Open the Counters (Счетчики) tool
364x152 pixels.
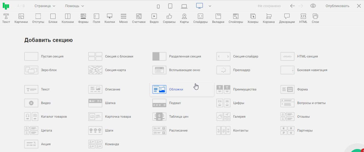[139, 18]
